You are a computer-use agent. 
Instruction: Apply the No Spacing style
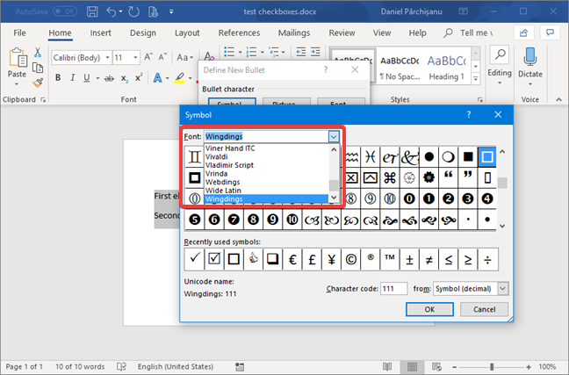click(x=400, y=66)
